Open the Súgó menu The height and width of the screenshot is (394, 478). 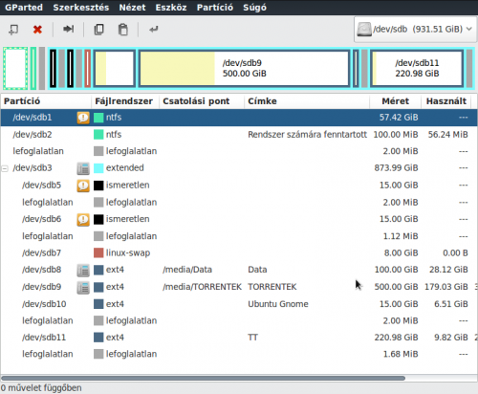click(254, 8)
